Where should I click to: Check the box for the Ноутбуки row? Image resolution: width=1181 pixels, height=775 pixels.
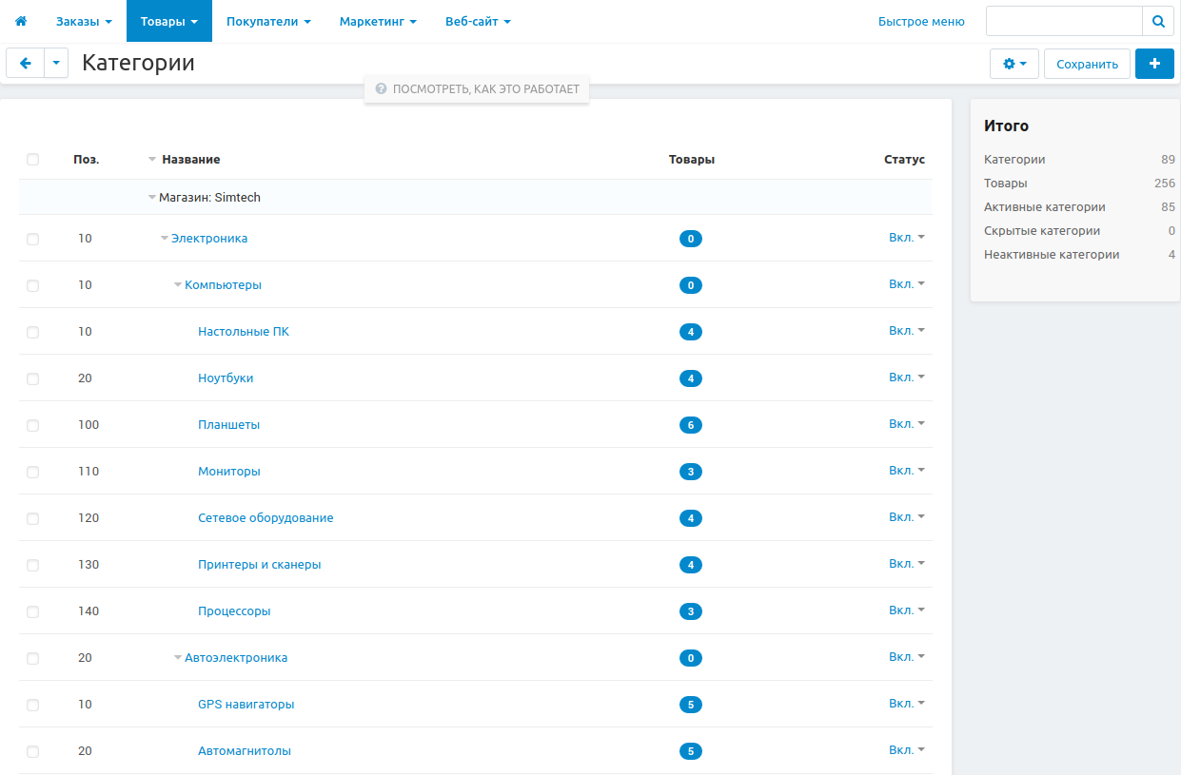click(33, 378)
